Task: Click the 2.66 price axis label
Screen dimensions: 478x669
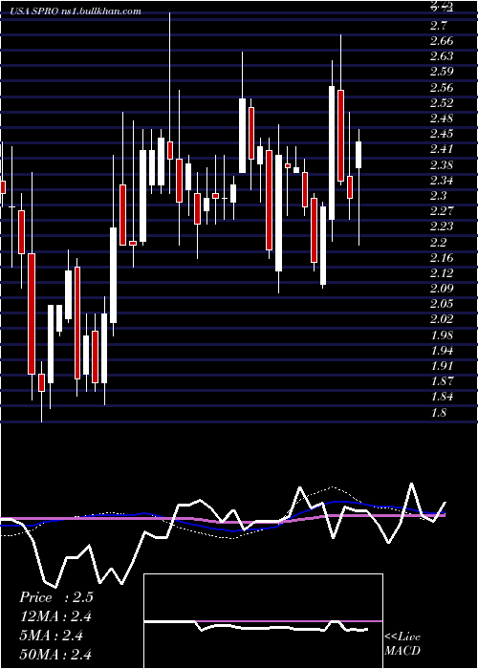Action: pos(442,41)
